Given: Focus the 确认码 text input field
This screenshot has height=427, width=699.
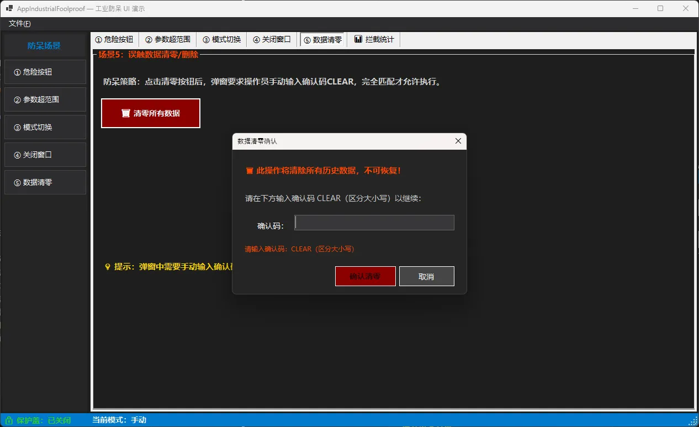Looking at the screenshot, I should [x=374, y=223].
